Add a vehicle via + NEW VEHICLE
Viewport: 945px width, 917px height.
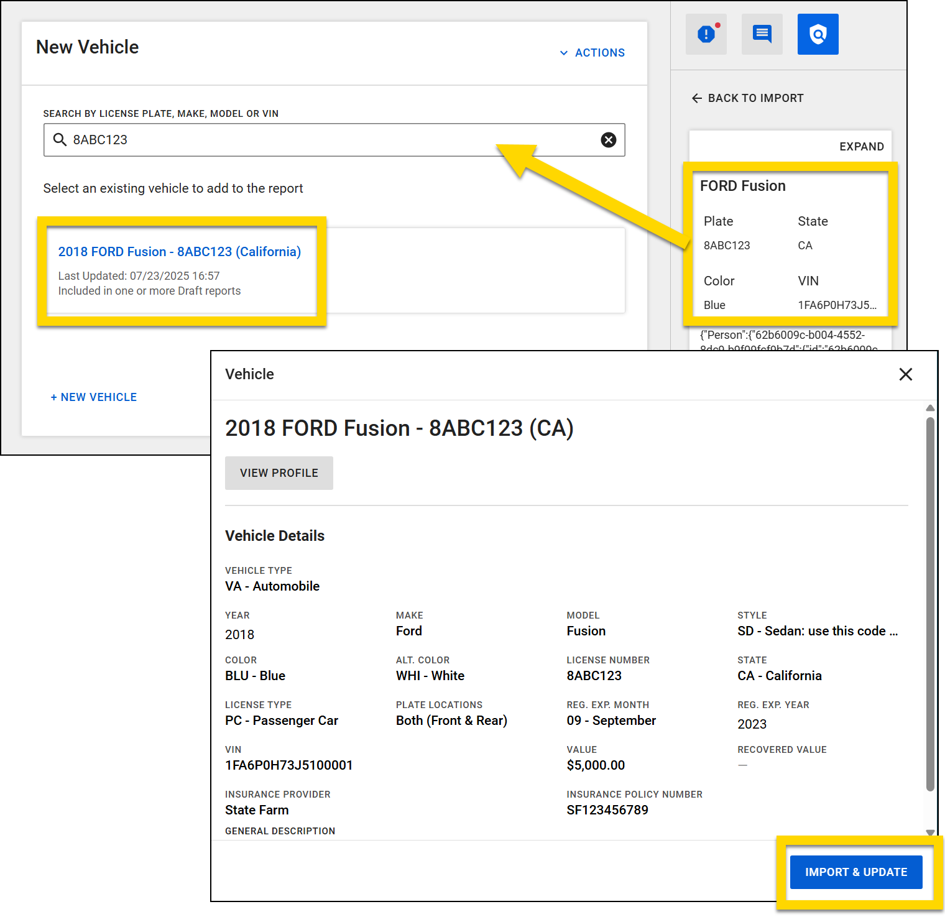94,397
